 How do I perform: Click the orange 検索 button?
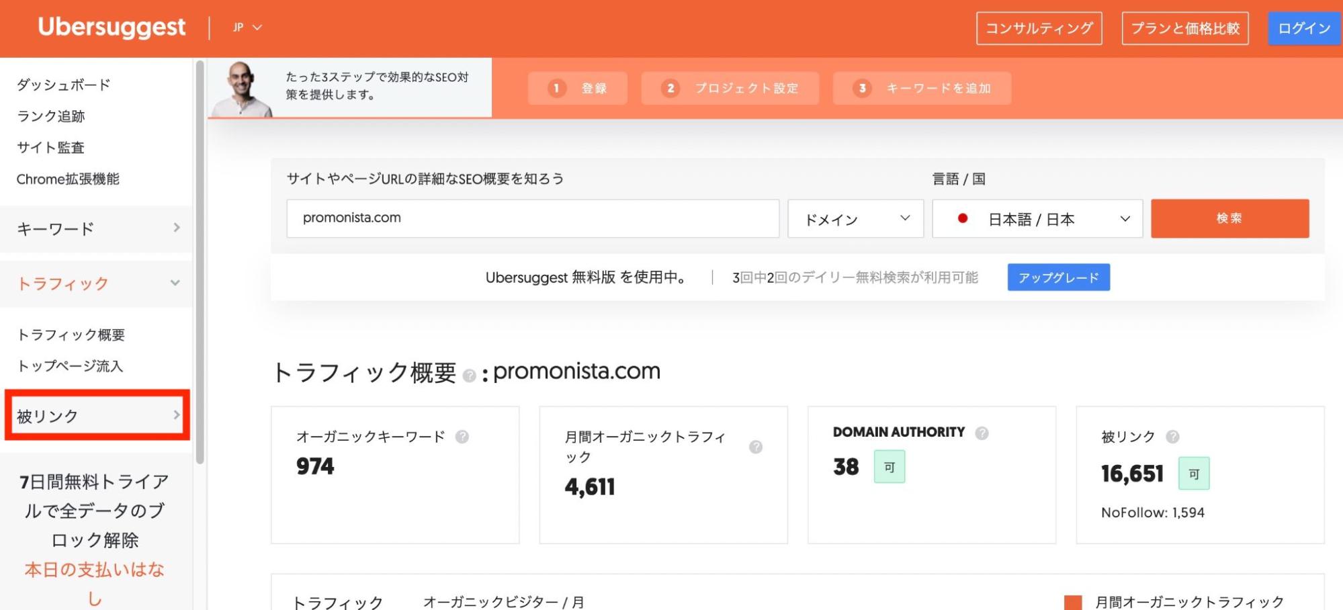point(1230,218)
